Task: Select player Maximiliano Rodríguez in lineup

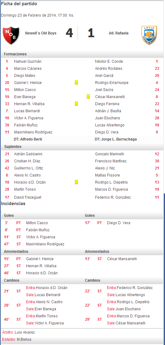Action: pyautogui.click(x=33, y=132)
